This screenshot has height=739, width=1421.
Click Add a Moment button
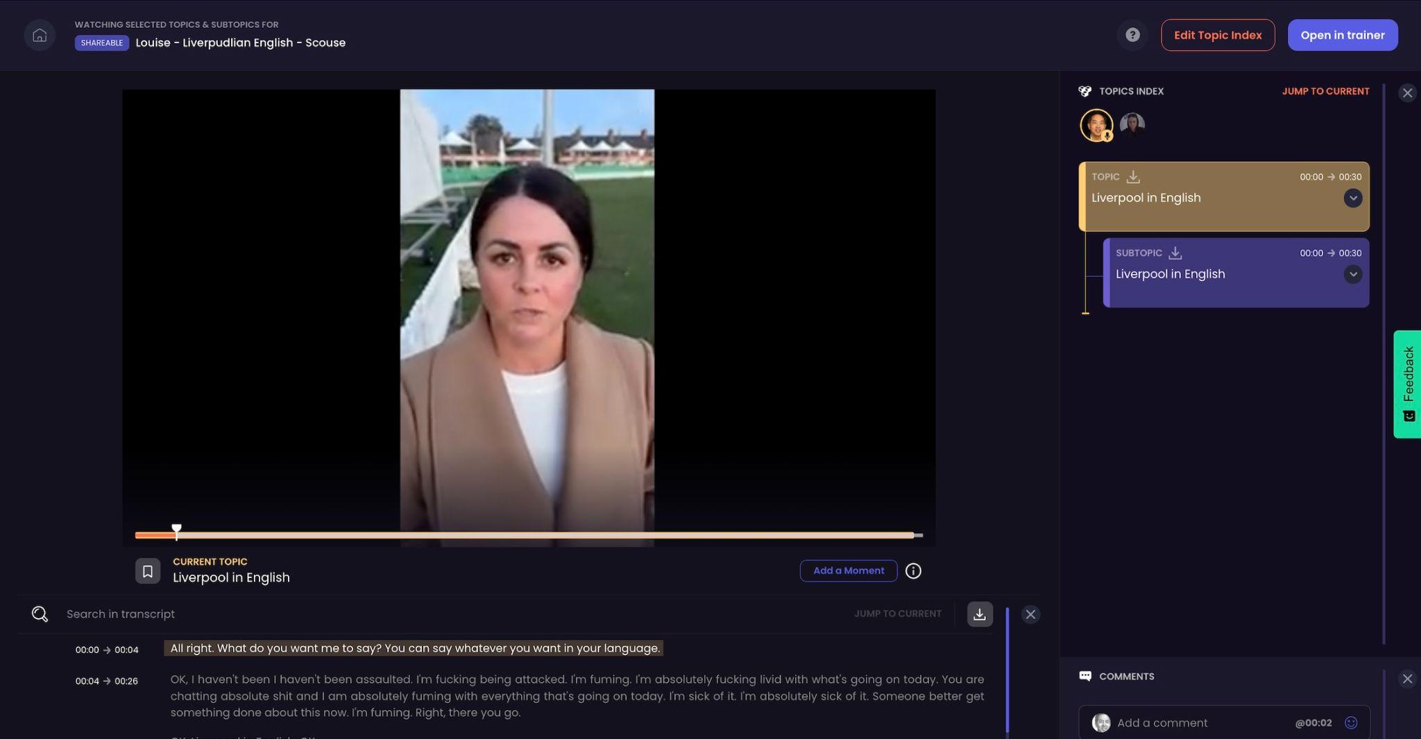coord(849,571)
